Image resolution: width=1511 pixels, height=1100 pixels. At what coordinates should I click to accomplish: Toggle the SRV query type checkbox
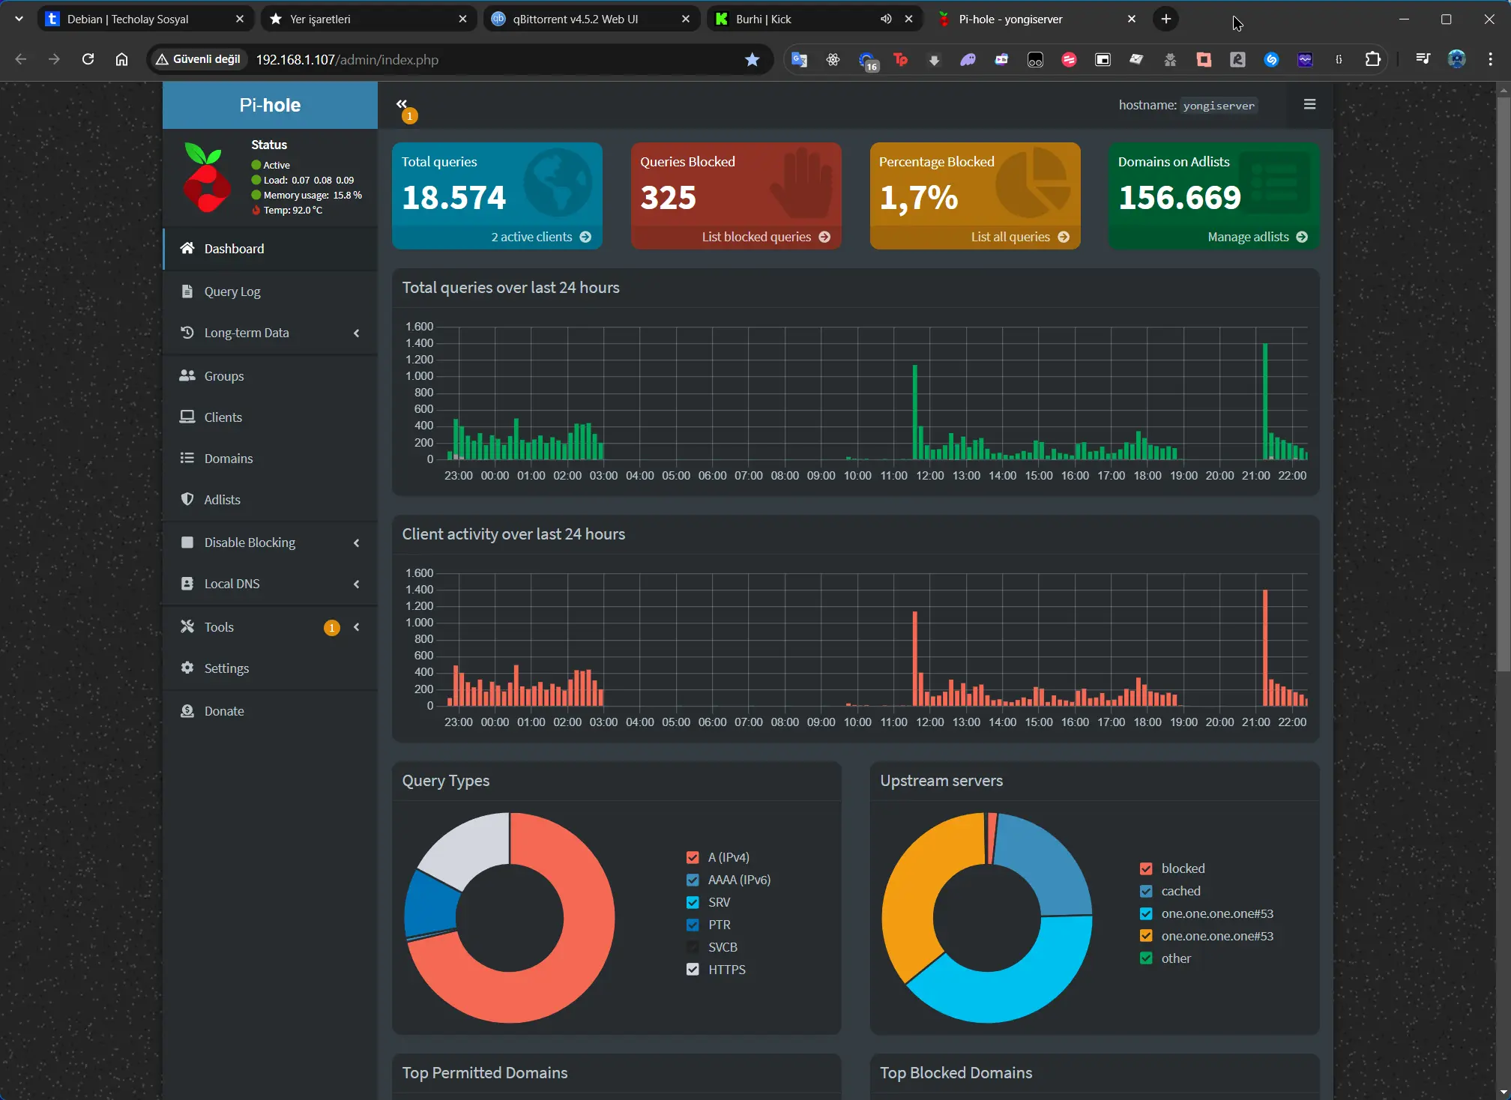(x=693, y=902)
